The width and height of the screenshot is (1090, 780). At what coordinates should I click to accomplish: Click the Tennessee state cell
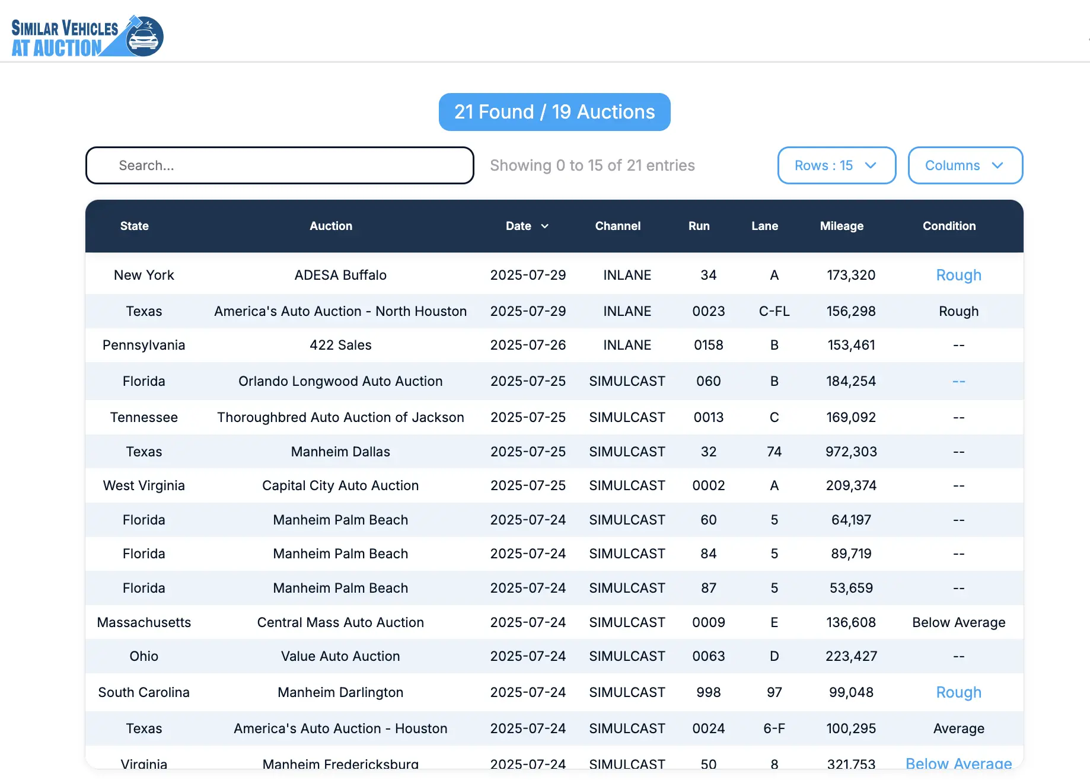(144, 417)
